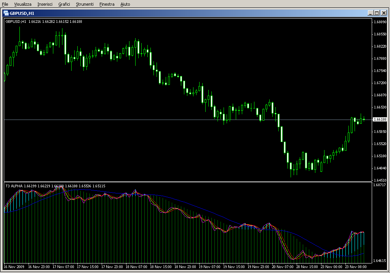
Task: Click the 19 Nov 23:00 time label
Action: coord(258,267)
